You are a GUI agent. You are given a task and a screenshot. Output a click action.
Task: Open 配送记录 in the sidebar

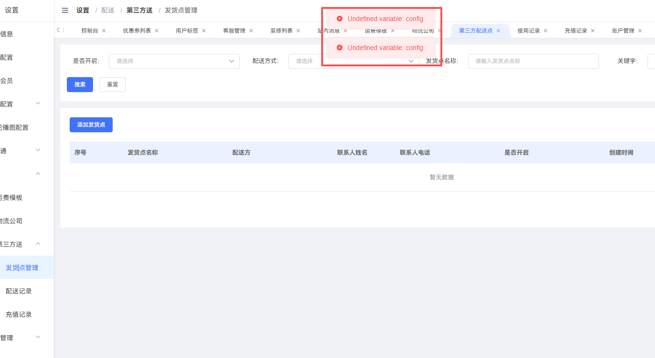click(19, 291)
